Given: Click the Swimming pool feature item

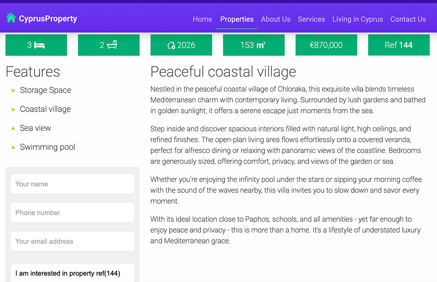Looking at the screenshot, I should tap(47, 147).
